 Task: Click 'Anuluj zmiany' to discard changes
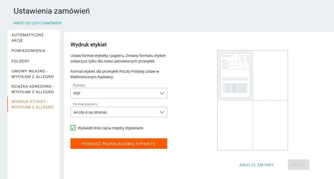coord(256,165)
